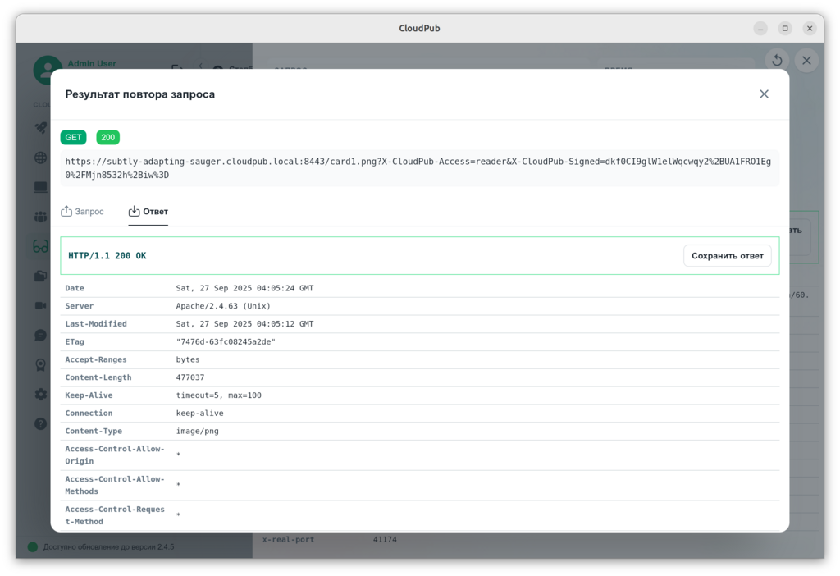Close the background details panel with the round X
The width and height of the screenshot is (840, 576).
click(806, 61)
